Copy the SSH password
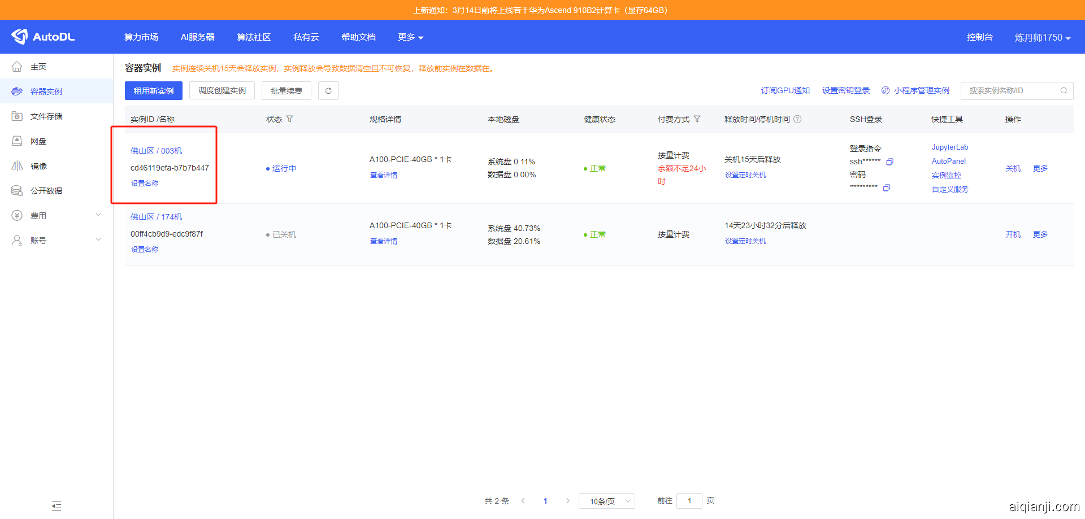The image size is (1085, 519). click(886, 187)
